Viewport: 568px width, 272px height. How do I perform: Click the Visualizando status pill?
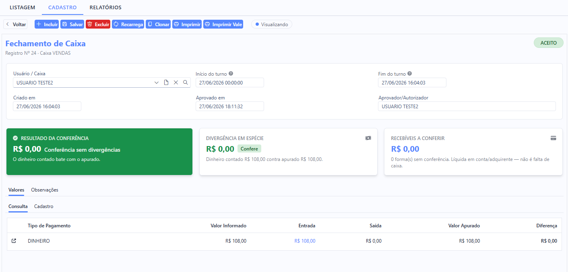[272, 25]
